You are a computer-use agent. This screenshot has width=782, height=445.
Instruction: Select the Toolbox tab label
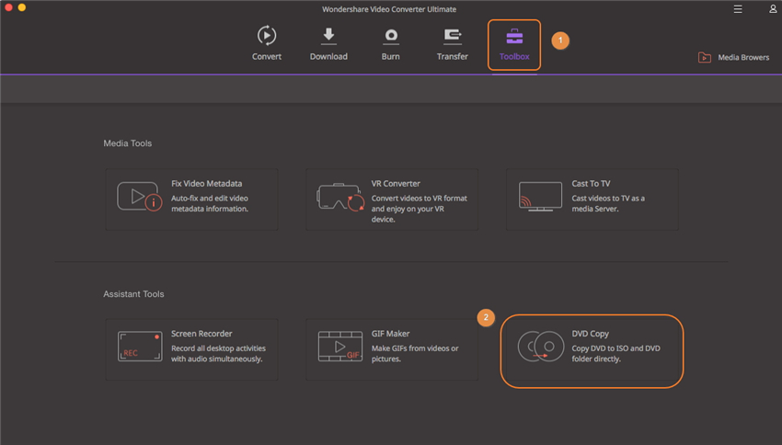click(x=514, y=56)
